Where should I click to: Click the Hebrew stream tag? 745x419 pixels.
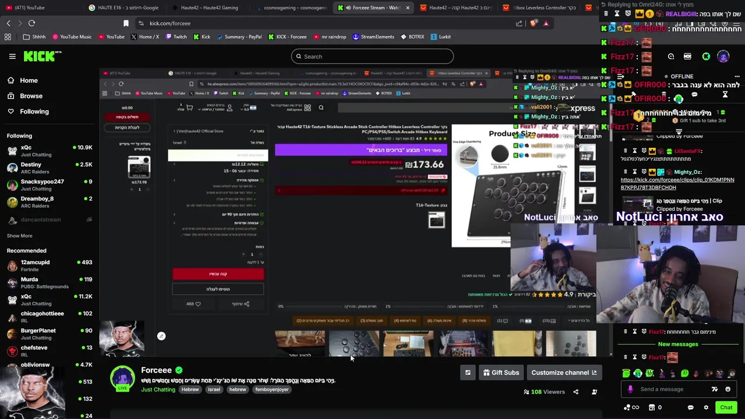coord(190,389)
